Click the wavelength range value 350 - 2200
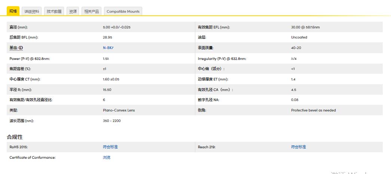 pos(112,121)
